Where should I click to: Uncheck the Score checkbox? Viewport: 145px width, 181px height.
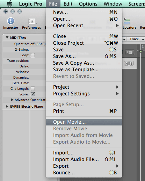33,94
